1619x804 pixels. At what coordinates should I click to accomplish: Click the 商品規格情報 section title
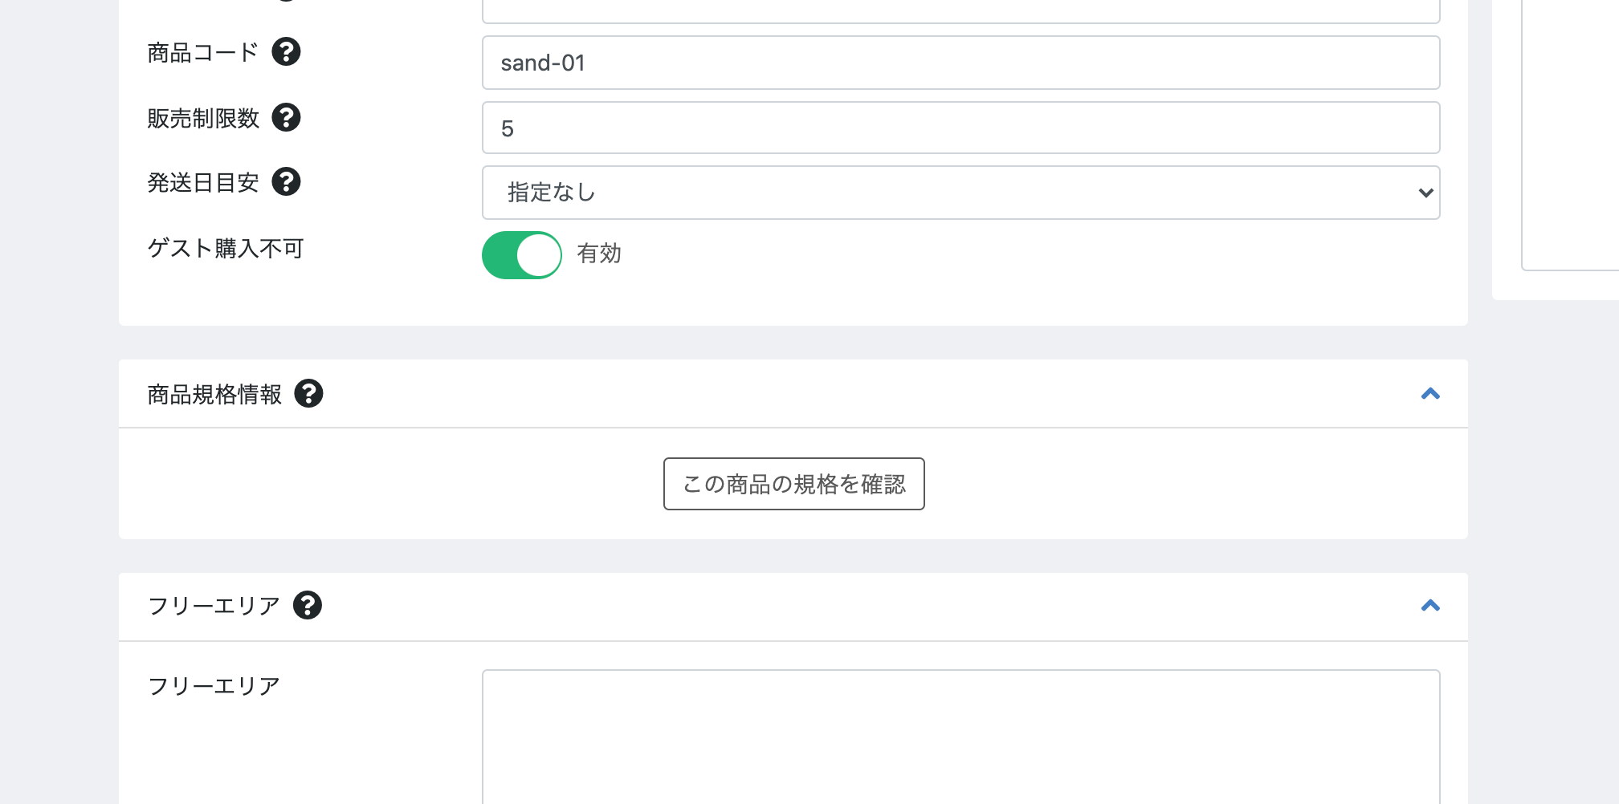click(x=214, y=395)
